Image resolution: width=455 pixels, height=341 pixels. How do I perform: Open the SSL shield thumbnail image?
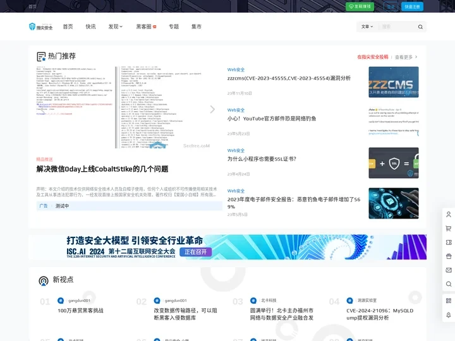[x=394, y=163]
